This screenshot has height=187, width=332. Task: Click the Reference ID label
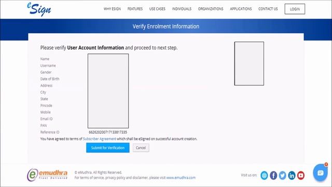pyautogui.click(x=50, y=132)
